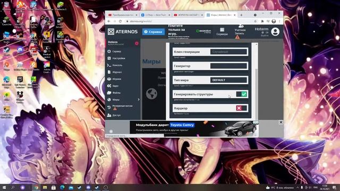This screenshot has width=340, height=191.
Task: Open the Модульбанк Toyota Camry ad
Action: tap(194, 128)
